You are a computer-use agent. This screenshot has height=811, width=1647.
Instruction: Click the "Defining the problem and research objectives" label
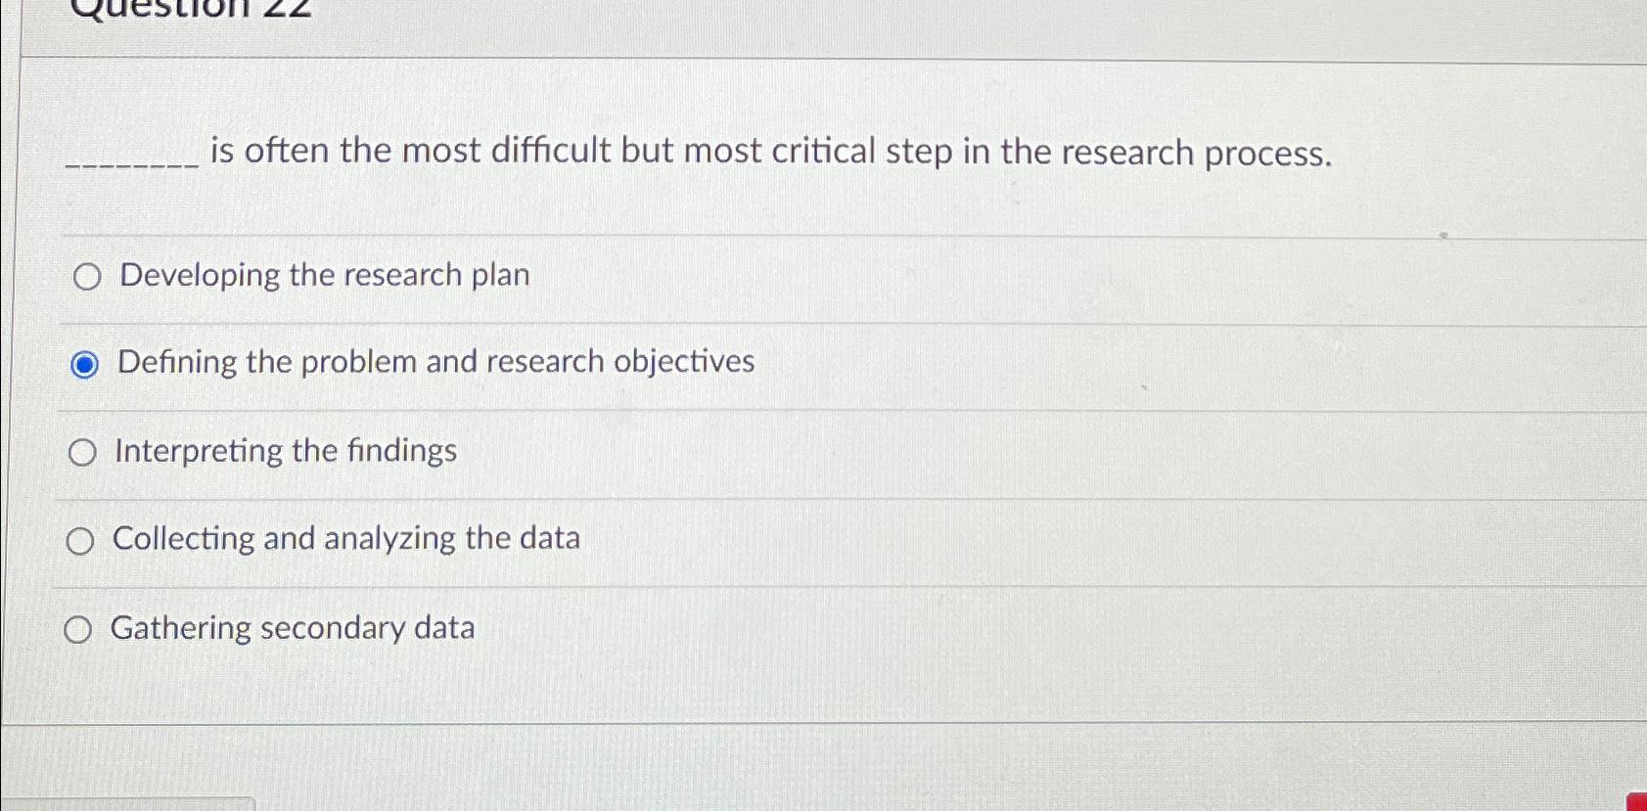[435, 363]
